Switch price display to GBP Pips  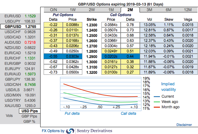coord(29,116)
